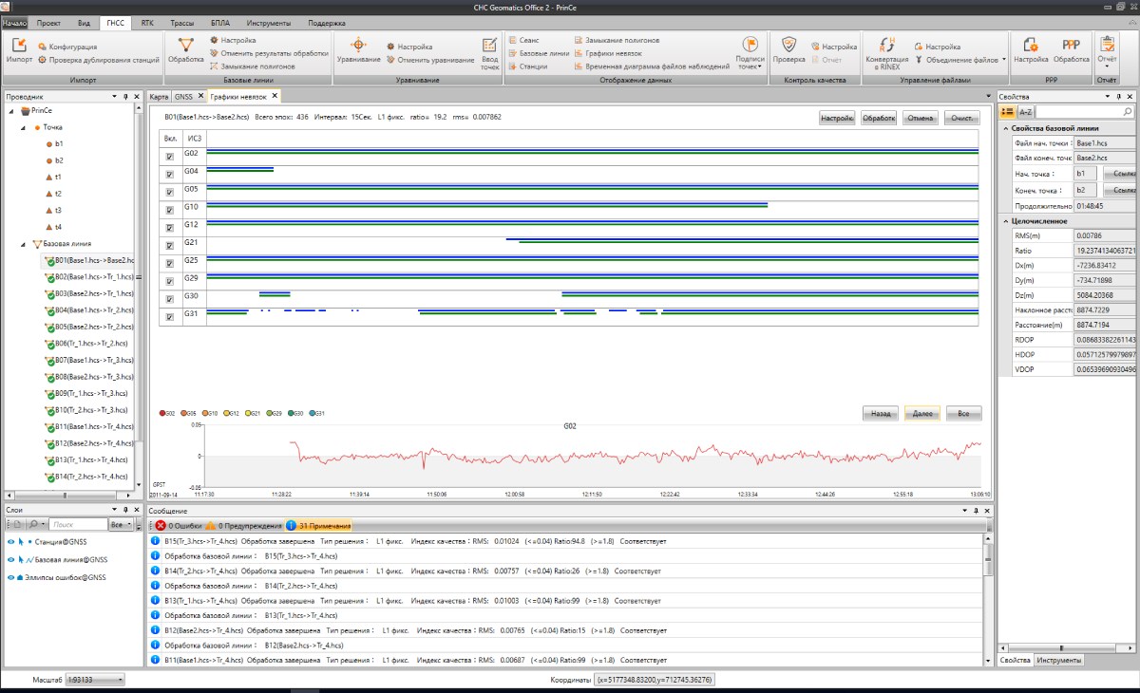Open the Отчёт report menu

click(1107, 49)
